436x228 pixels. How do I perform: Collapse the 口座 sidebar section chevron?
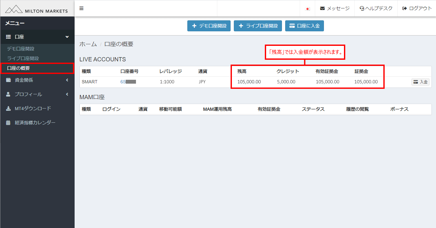68,36
